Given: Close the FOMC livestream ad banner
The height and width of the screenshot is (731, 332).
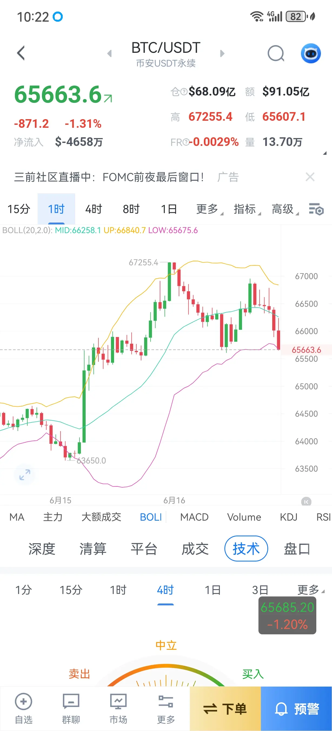Looking at the screenshot, I should click(x=310, y=177).
